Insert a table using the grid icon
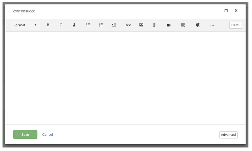The width and height of the screenshot is (252, 151). click(183, 25)
